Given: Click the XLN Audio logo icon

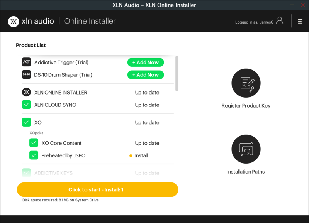Looking at the screenshot, I should 14,22.
